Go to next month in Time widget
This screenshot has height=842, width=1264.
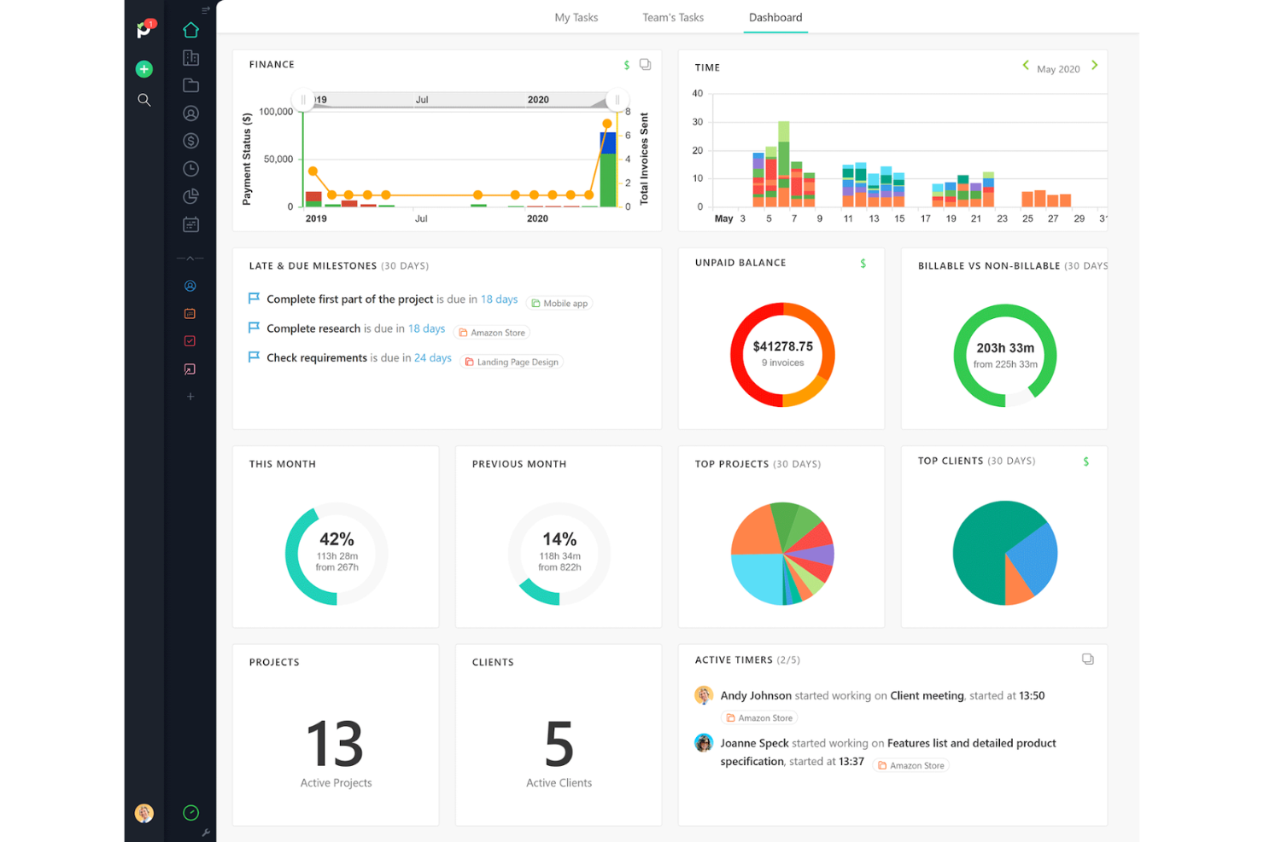[x=1095, y=65]
